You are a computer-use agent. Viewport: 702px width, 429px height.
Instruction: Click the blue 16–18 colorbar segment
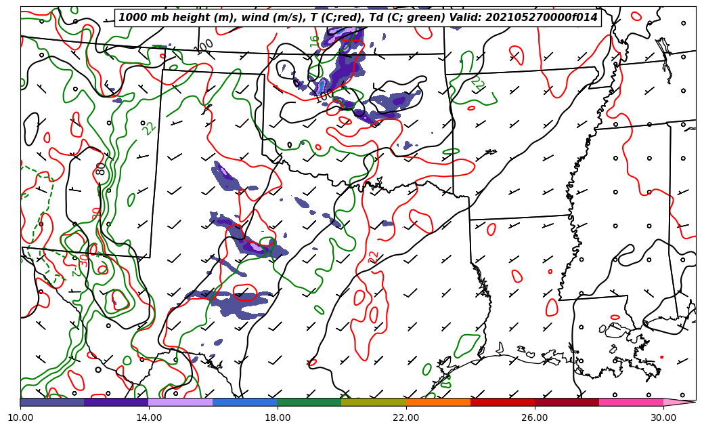(245, 402)
